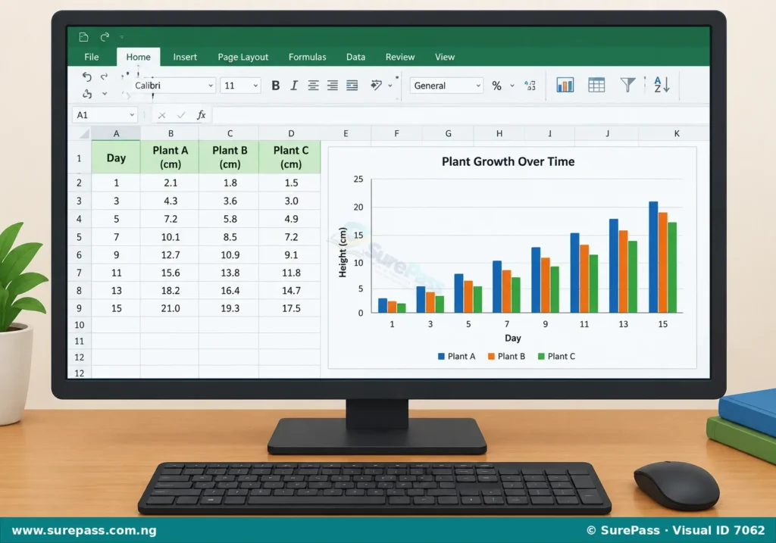Click the Day axis title on chart
This screenshot has height=543, width=776.
point(513,339)
